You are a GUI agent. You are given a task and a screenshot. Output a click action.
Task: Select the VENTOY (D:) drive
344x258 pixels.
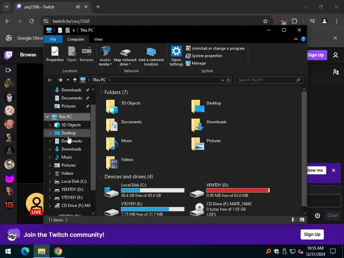coord(230,190)
